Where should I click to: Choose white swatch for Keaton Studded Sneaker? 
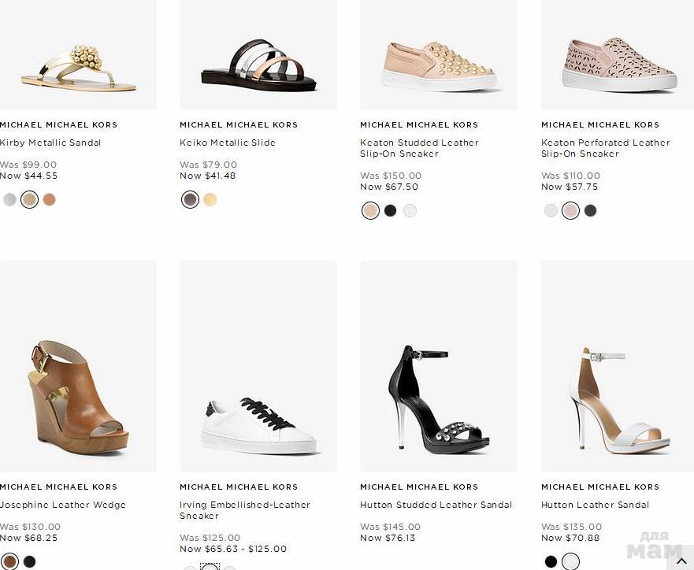click(x=410, y=211)
